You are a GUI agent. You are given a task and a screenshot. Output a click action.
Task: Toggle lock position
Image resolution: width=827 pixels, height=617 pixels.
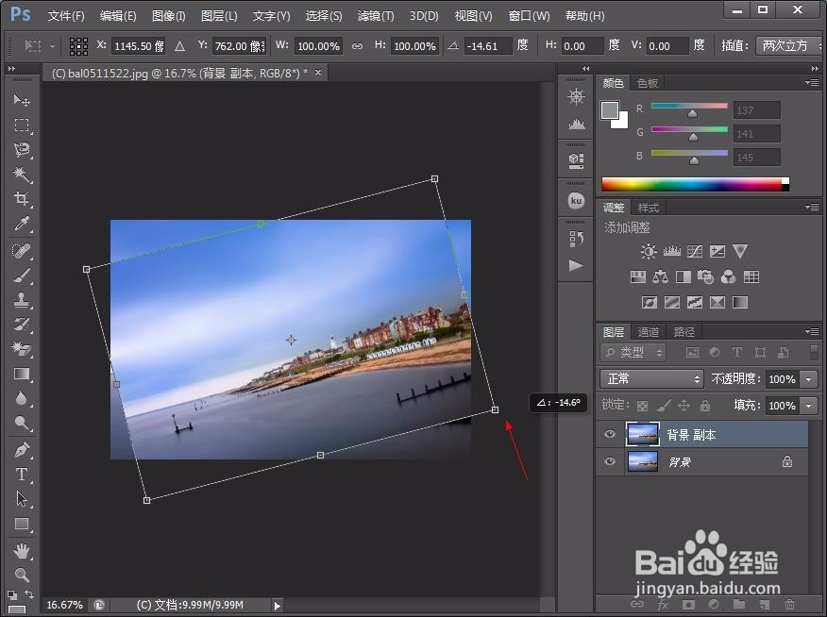[x=684, y=405]
